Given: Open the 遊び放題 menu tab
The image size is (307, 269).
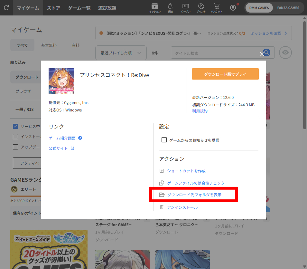Looking at the screenshot, I should [x=107, y=8].
